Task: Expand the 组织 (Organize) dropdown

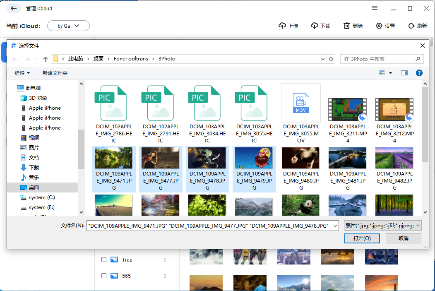Action: tap(22, 73)
